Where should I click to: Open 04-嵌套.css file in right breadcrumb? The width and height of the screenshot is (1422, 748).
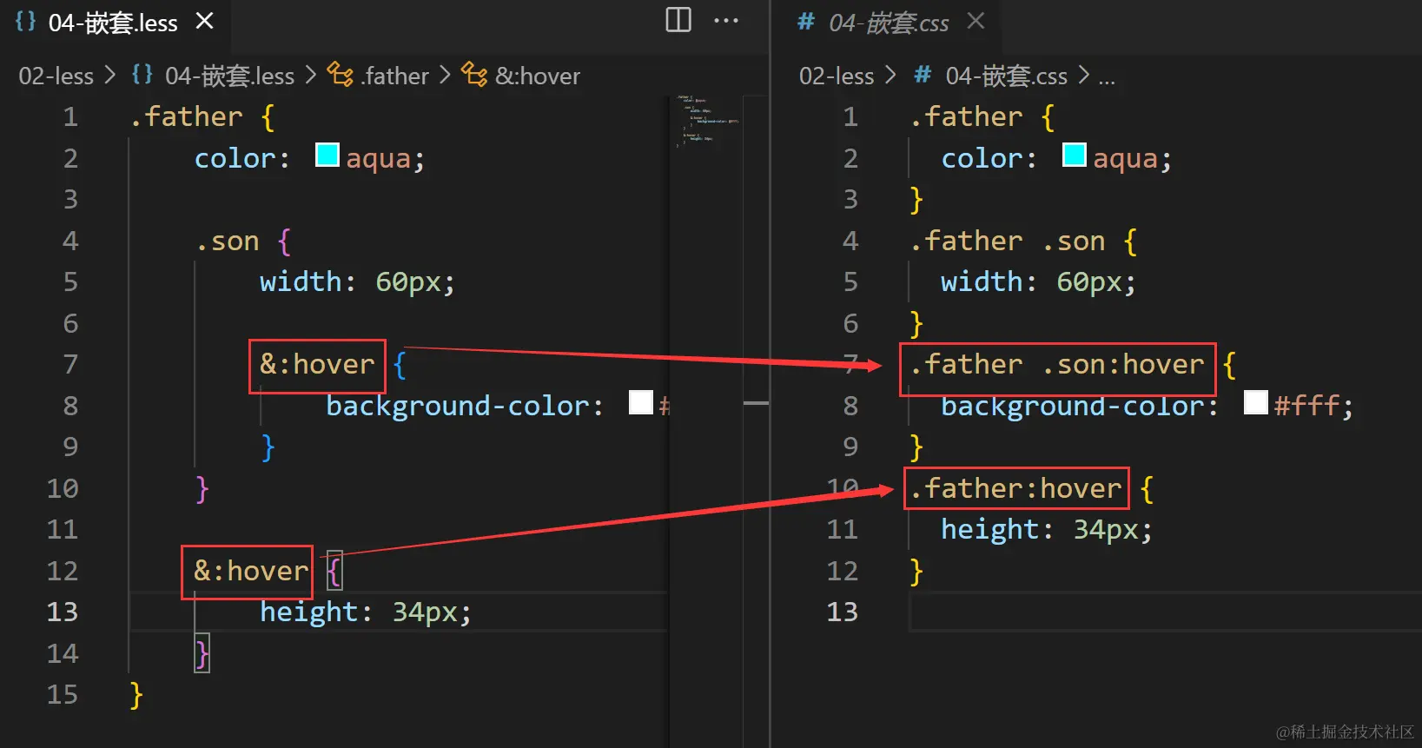(1006, 76)
